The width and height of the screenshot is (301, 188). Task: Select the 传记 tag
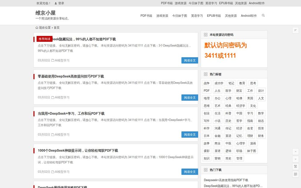228,128
